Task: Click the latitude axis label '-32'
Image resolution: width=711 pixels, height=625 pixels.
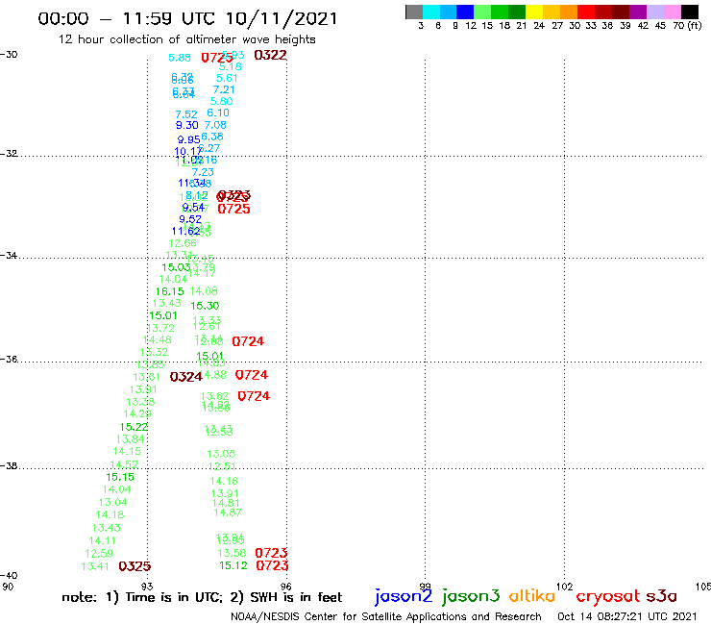Action: pos(9,154)
